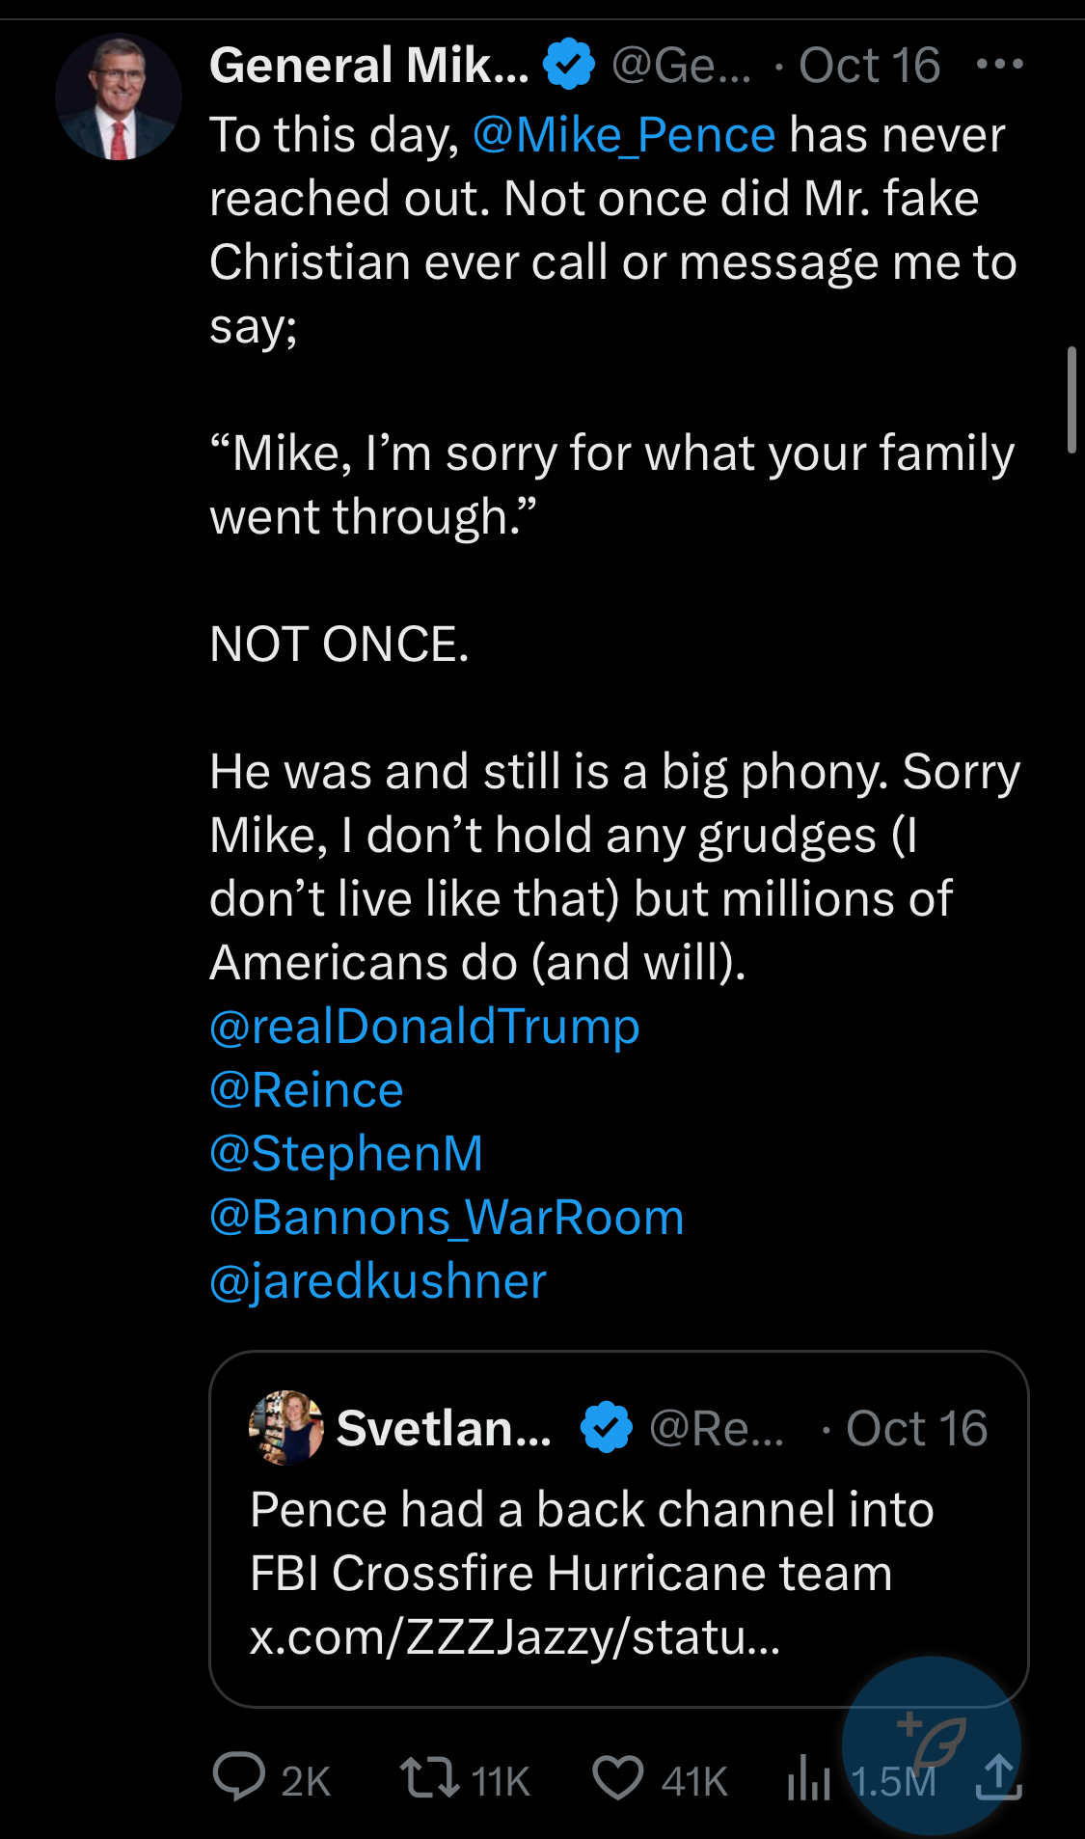Tap the compose new post button
The width and height of the screenshot is (1085, 1839).
(931, 1744)
